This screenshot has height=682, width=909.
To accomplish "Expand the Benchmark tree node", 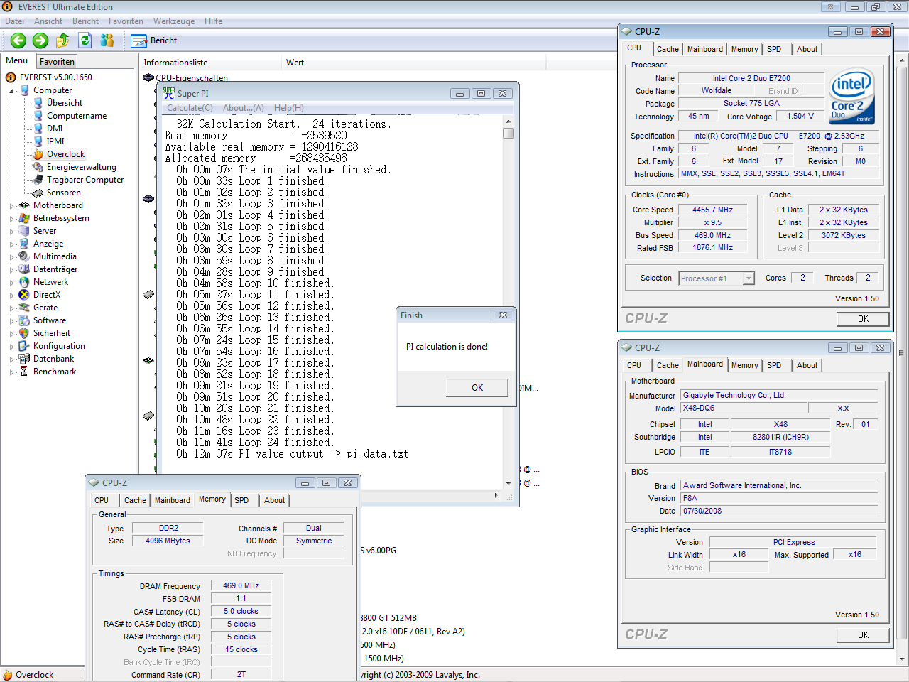I will click(11, 372).
